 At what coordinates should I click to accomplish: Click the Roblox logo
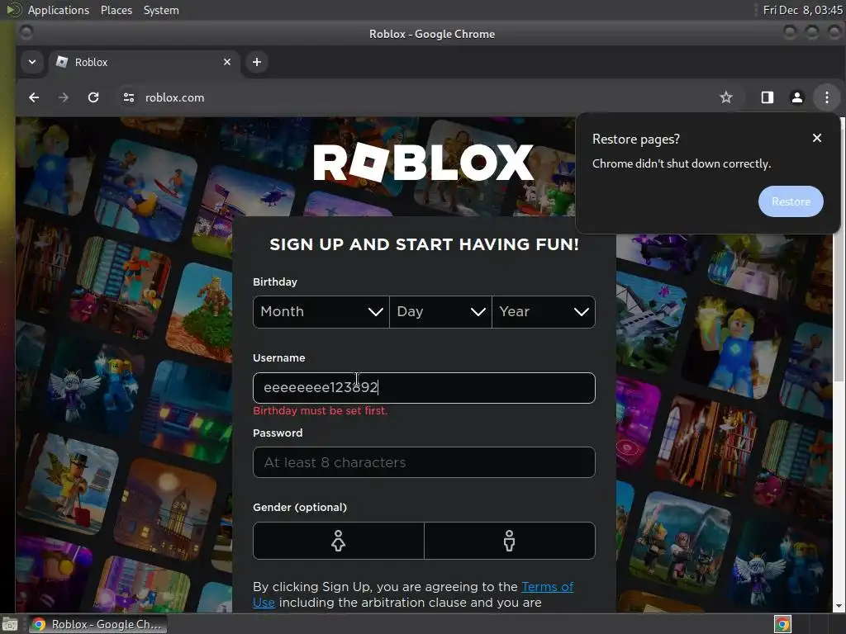[x=424, y=163]
